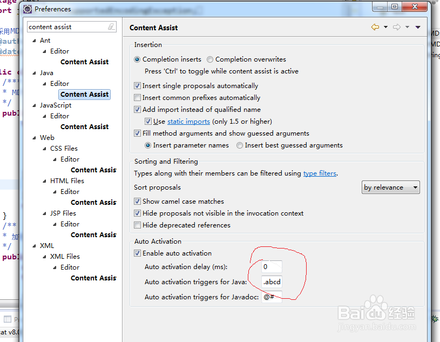Minimize the Preferences window
The image size is (440, 342).
[380, 6]
